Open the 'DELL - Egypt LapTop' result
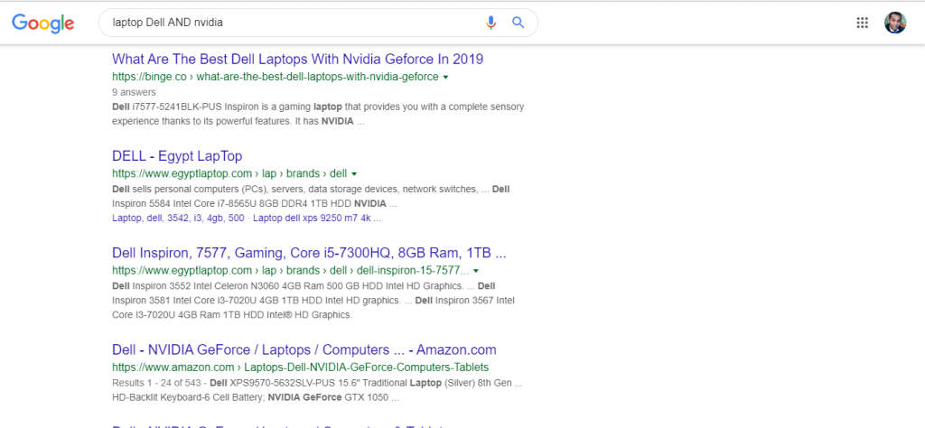 pyautogui.click(x=177, y=156)
